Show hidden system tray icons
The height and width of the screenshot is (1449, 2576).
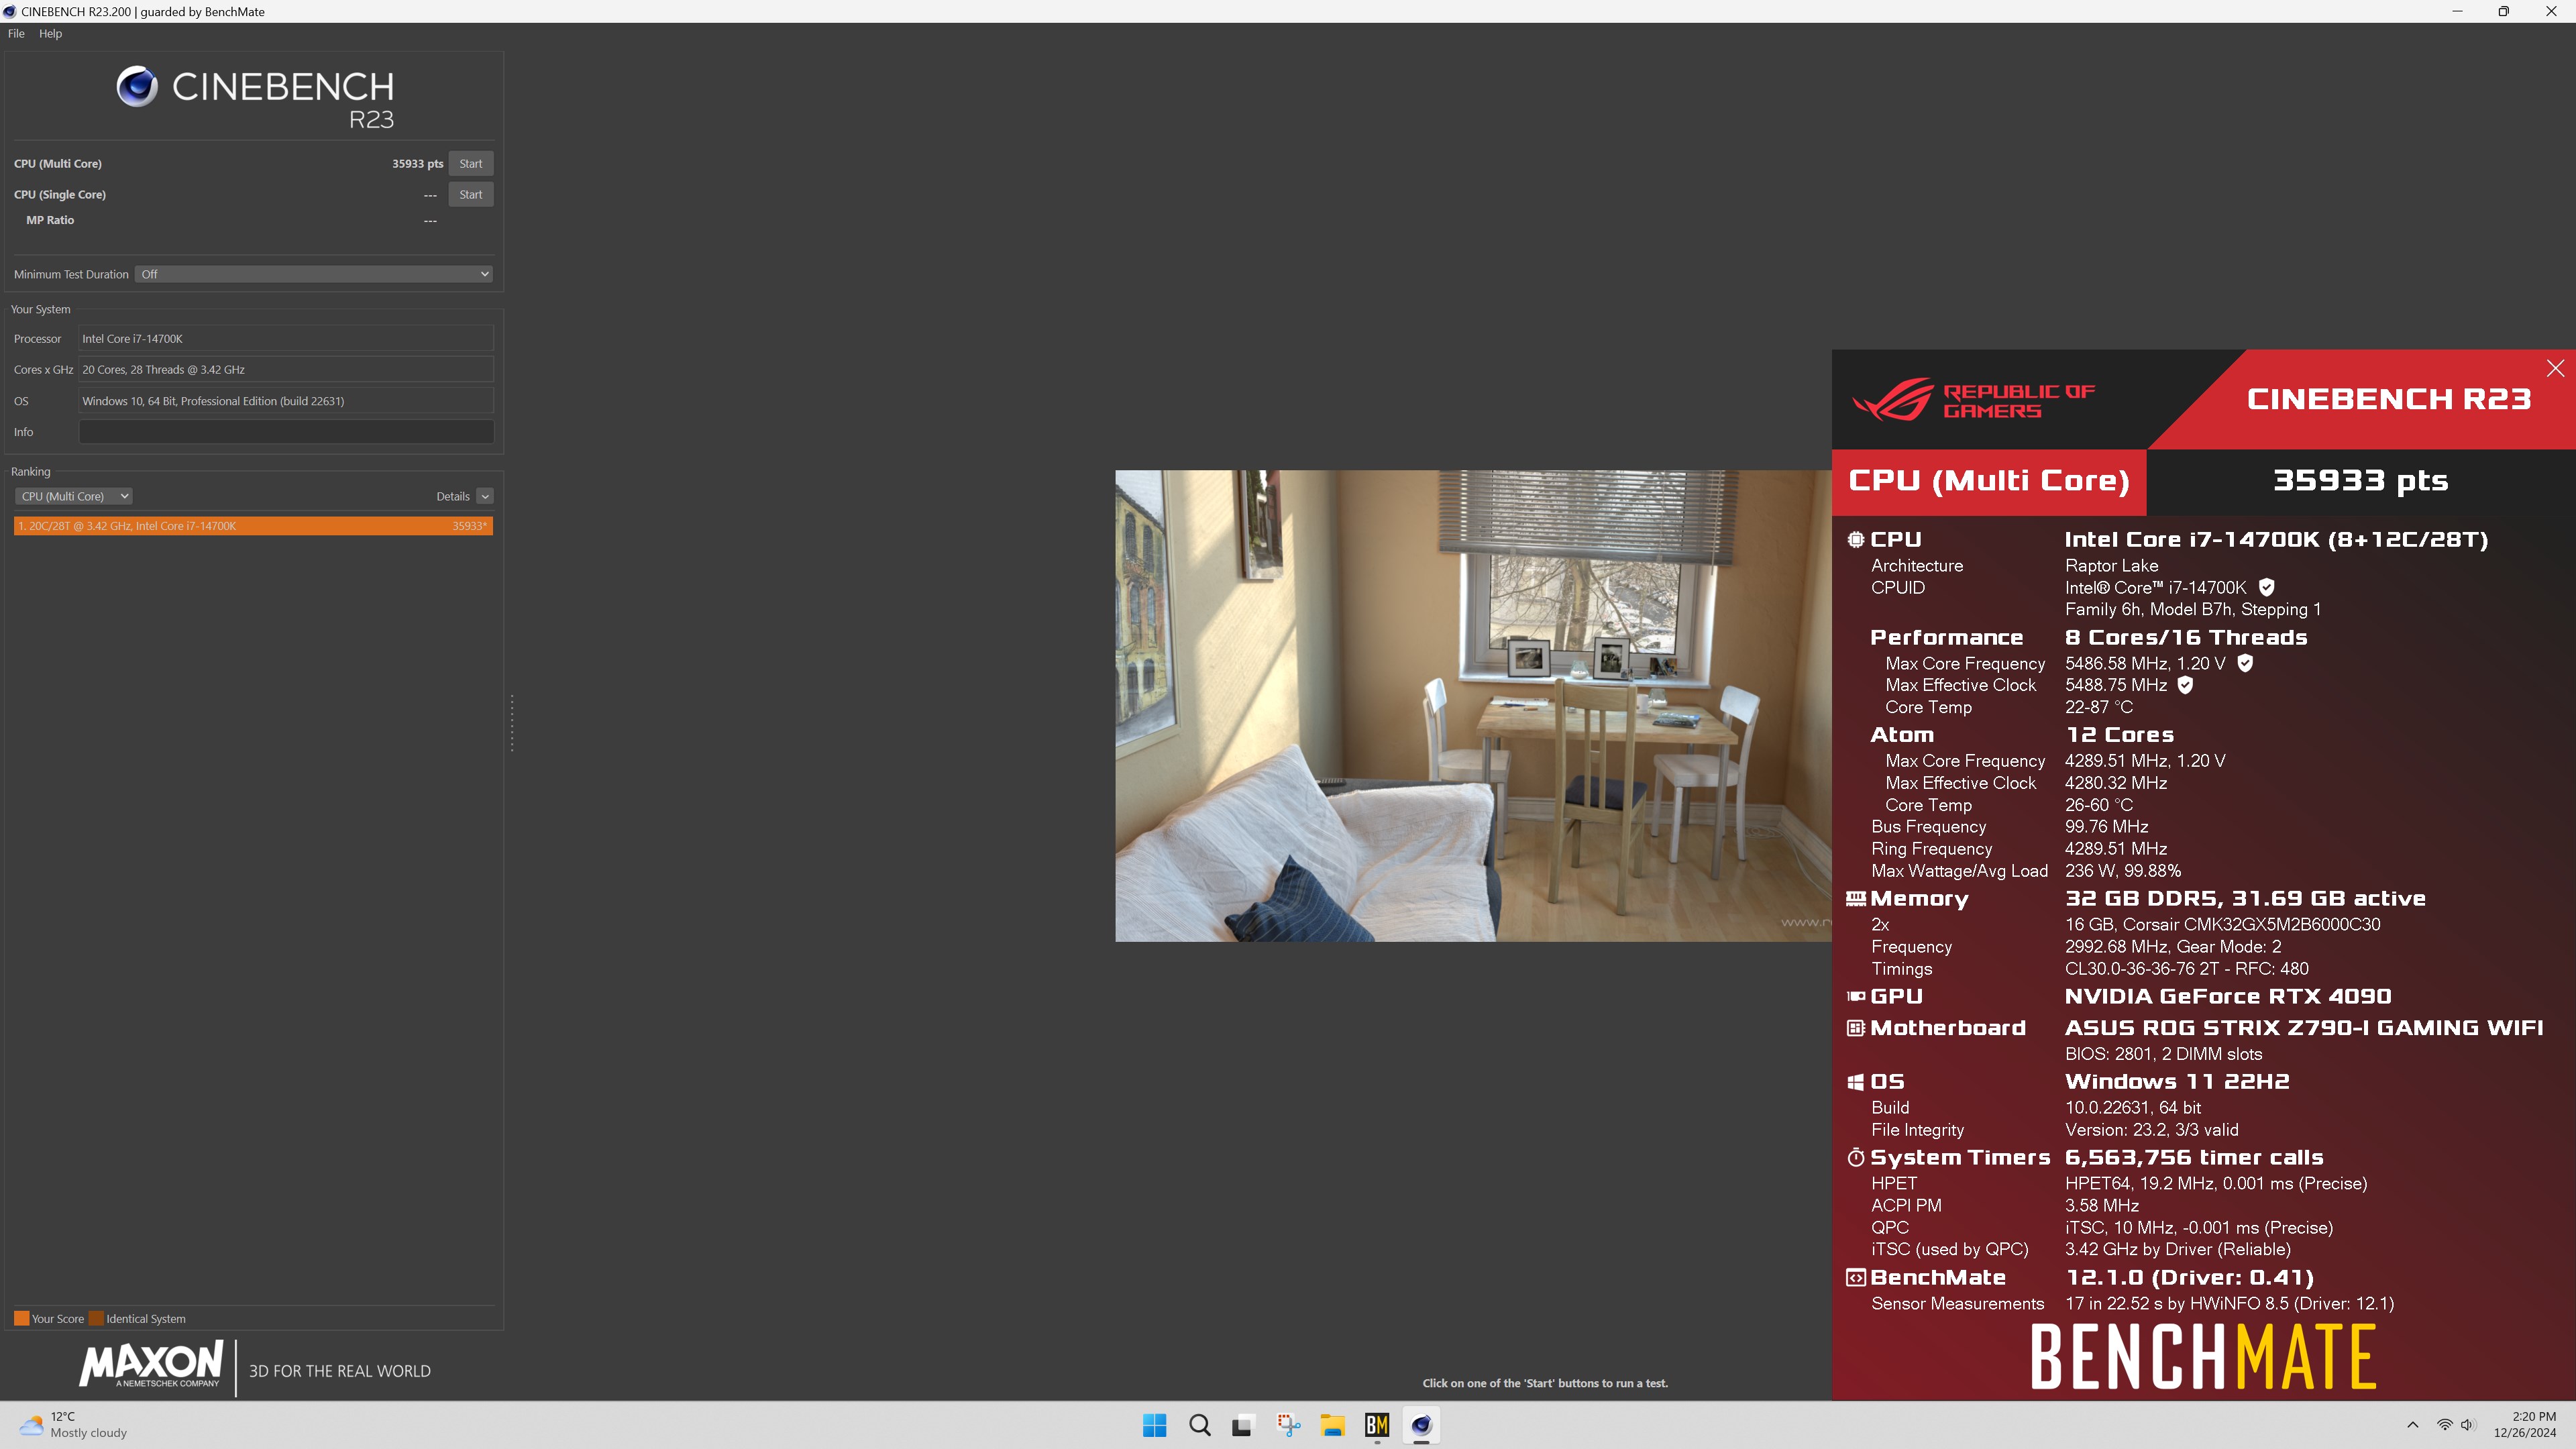2413,1426
